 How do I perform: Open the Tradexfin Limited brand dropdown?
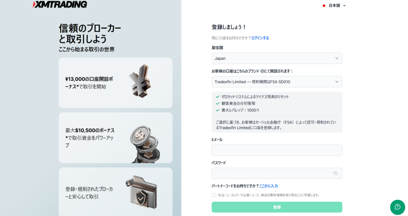click(277, 82)
